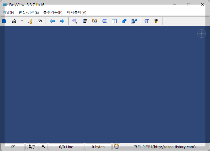Minimize the EasyView window
The height and width of the screenshot is (151, 210).
175,5
